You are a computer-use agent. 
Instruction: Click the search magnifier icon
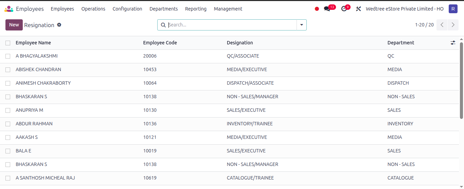tap(163, 25)
